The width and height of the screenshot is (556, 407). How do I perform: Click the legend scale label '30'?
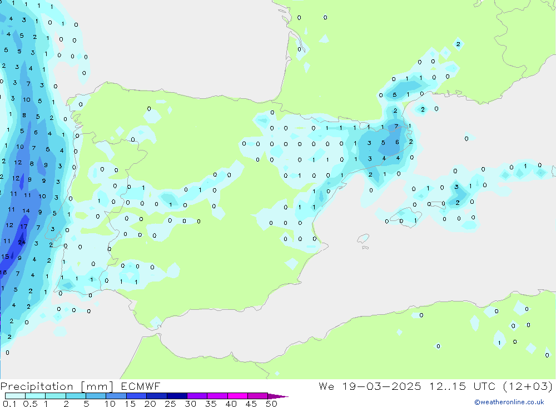[191, 404]
